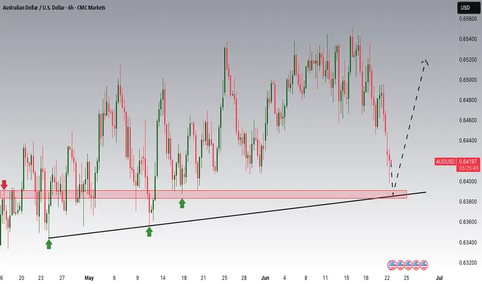Click the leftmost US flag economic event icon
Image resolution: width=482 pixels, height=284 pixels.
[392, 265]
